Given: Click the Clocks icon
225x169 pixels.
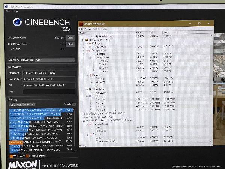Looking at the screenshot, I should tap(90, 96).
